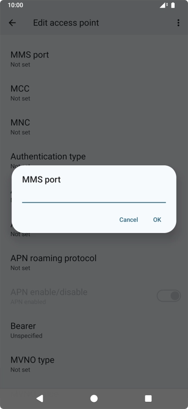Tap the back arrow in header
Viewport: 188px width, 409px height.
coord(12,23)
